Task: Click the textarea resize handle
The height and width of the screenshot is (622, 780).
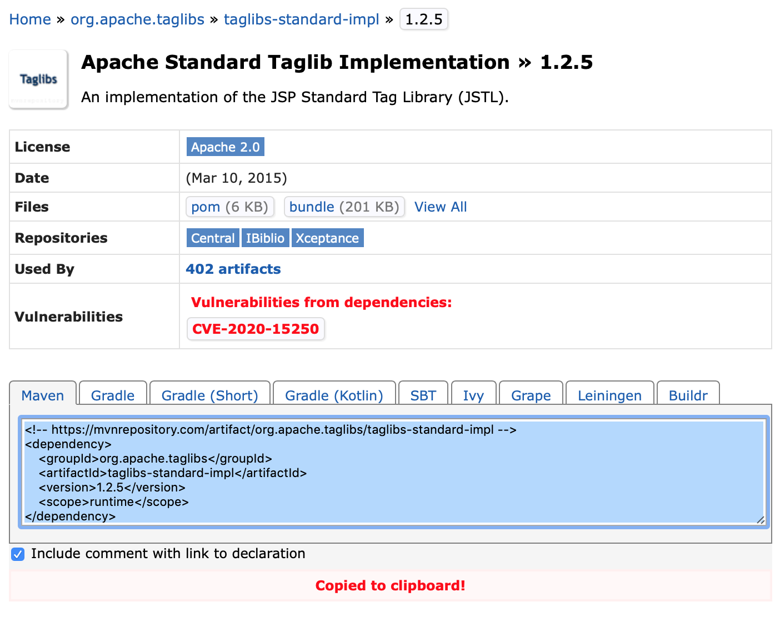Action: click(x=761, y=520)
